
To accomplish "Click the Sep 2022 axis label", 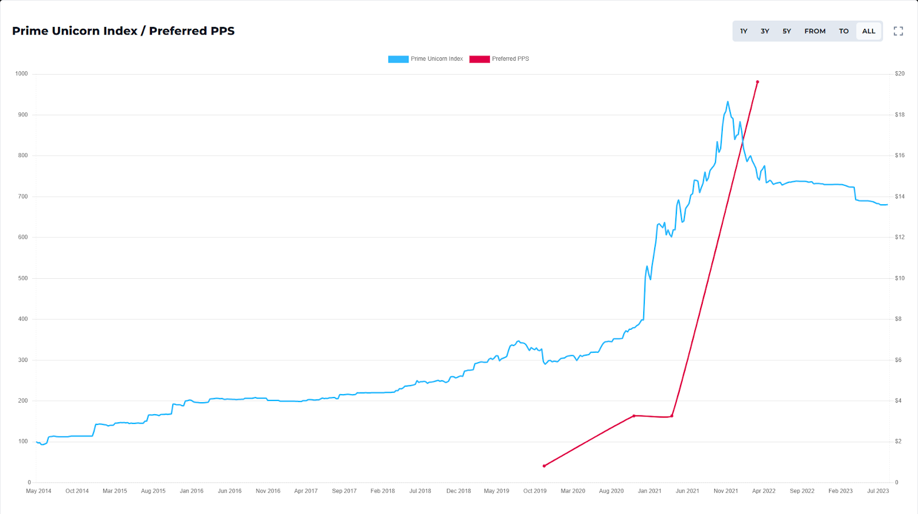I will click(802, 491).
